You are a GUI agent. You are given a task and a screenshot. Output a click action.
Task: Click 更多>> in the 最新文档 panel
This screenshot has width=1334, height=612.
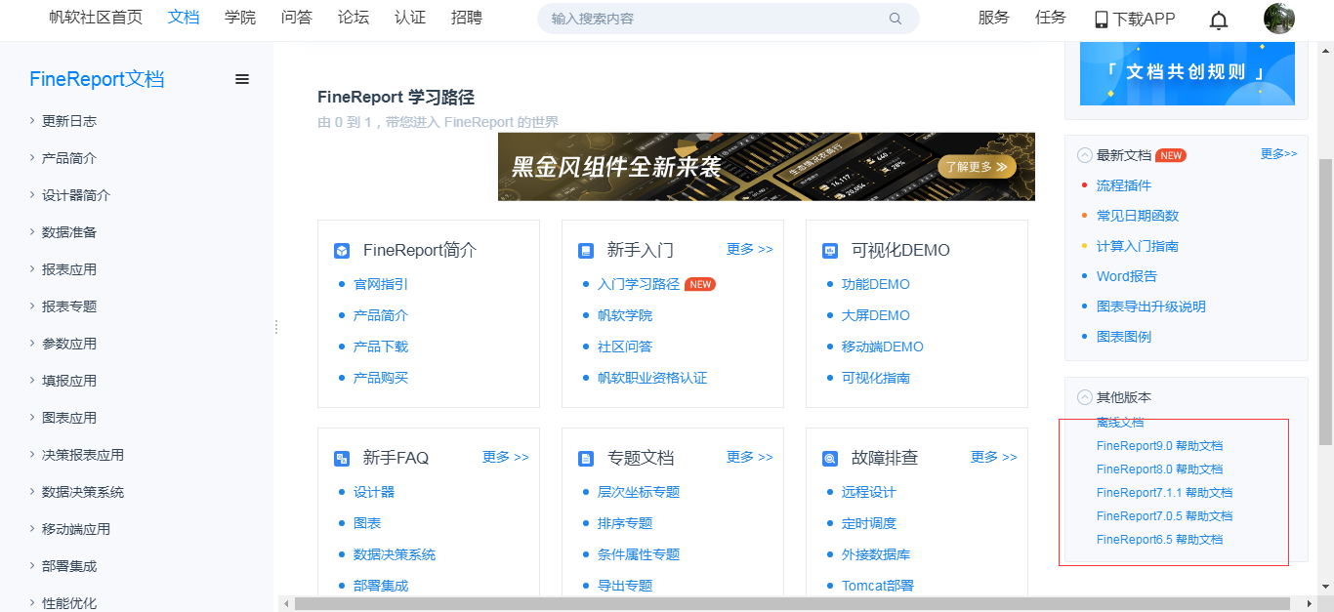click(x=1278, y=154)
